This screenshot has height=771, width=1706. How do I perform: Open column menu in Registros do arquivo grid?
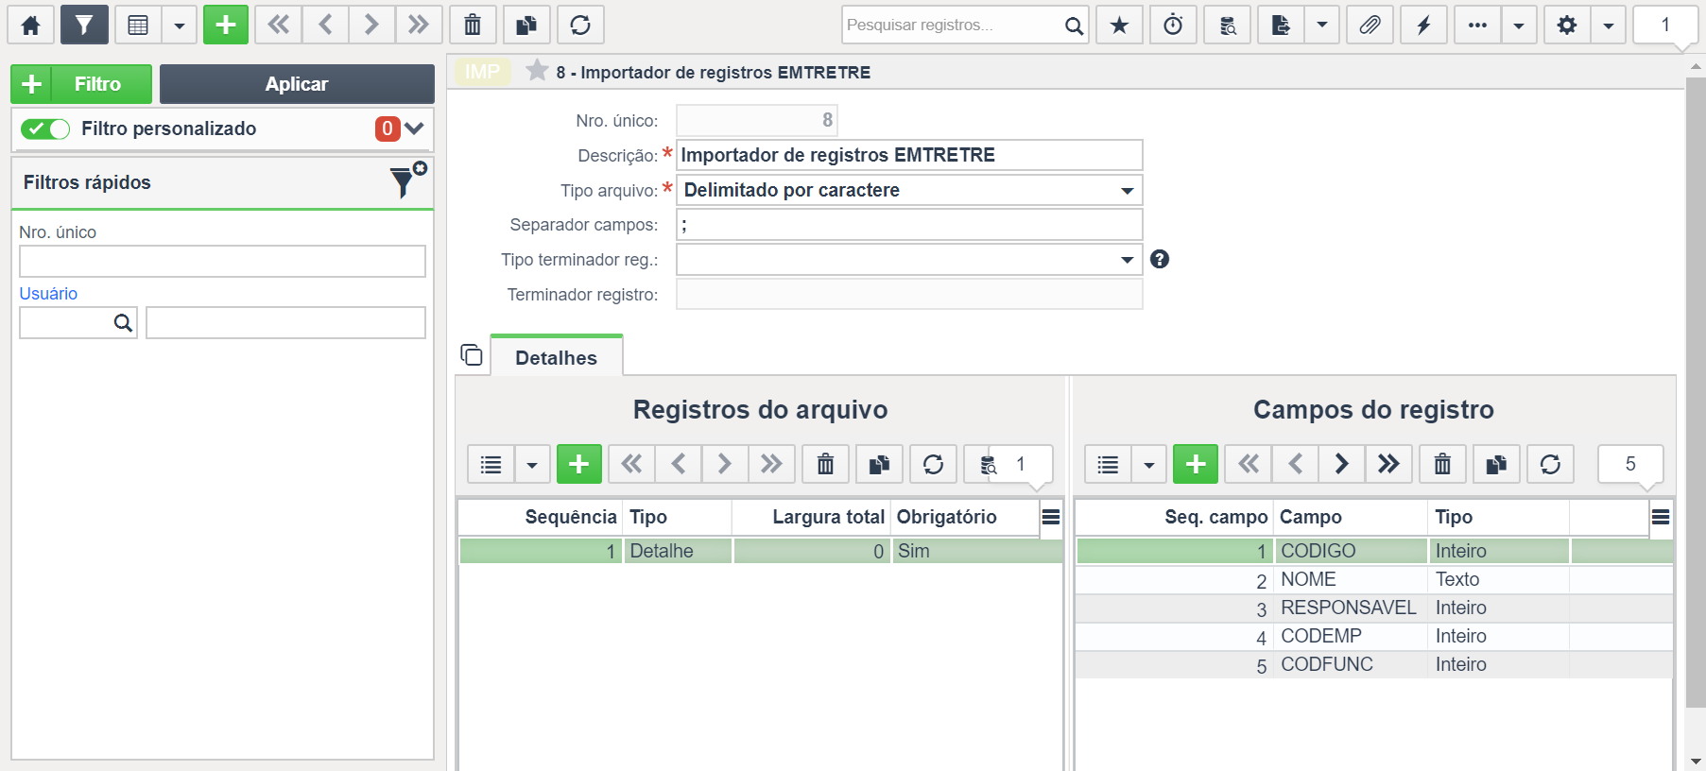pyautogui.click(x=1051, y=517)
